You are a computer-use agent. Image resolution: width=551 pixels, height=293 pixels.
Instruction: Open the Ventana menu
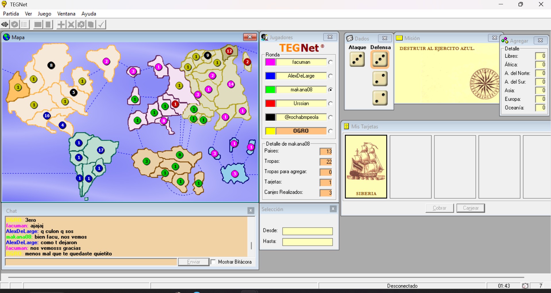(66, 14)
